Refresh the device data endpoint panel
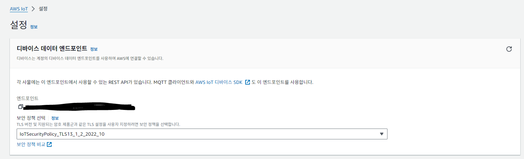The height and width of the screenshot is (159, 524). pyautogui.click(x=509, y=49)
